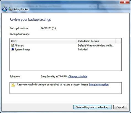
Task: Click the yellow warning triangle icon
Action: coord(13,85)
